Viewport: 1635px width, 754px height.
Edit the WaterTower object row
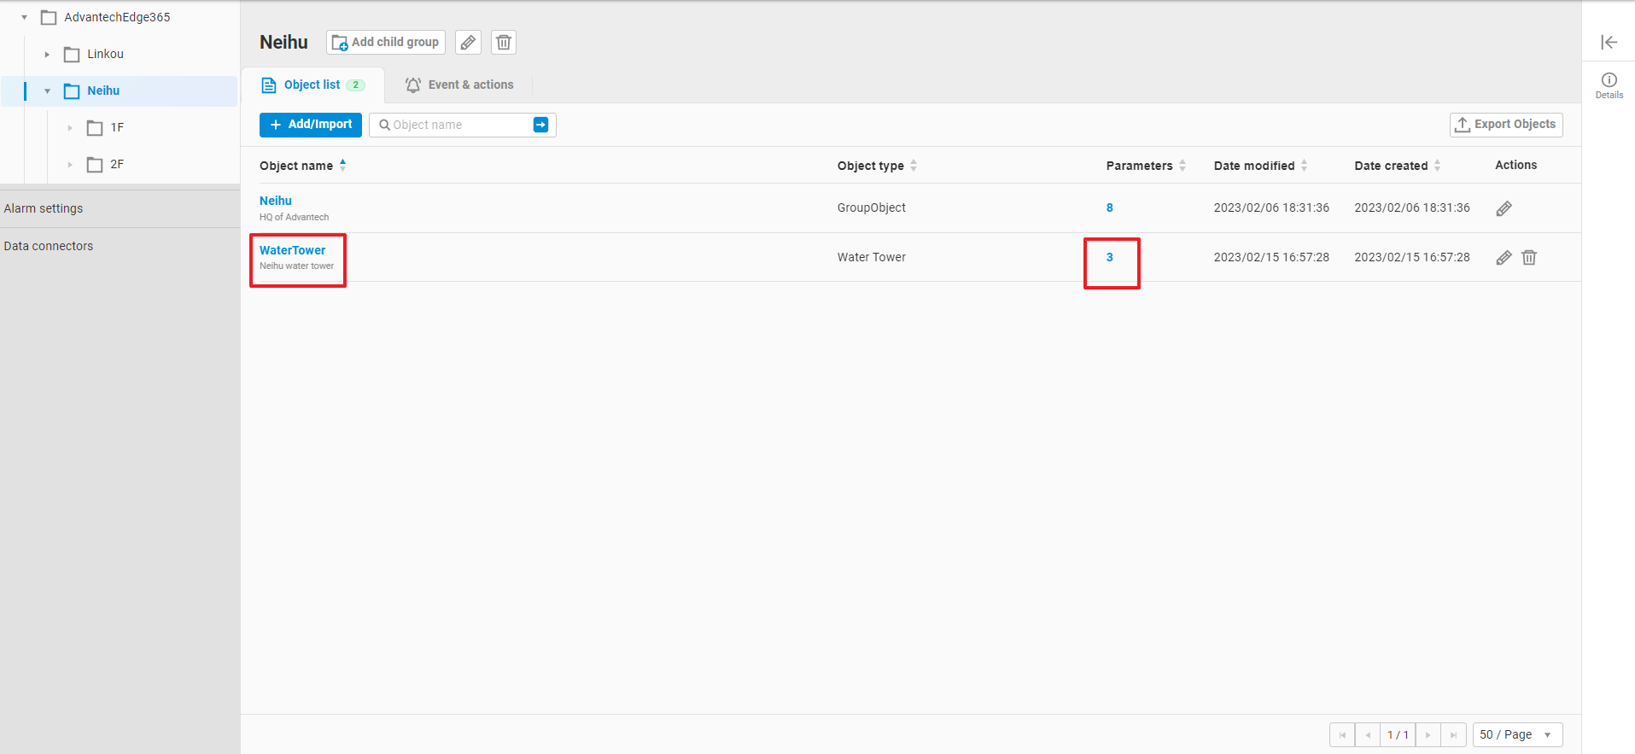click(x=1504, y=258)
